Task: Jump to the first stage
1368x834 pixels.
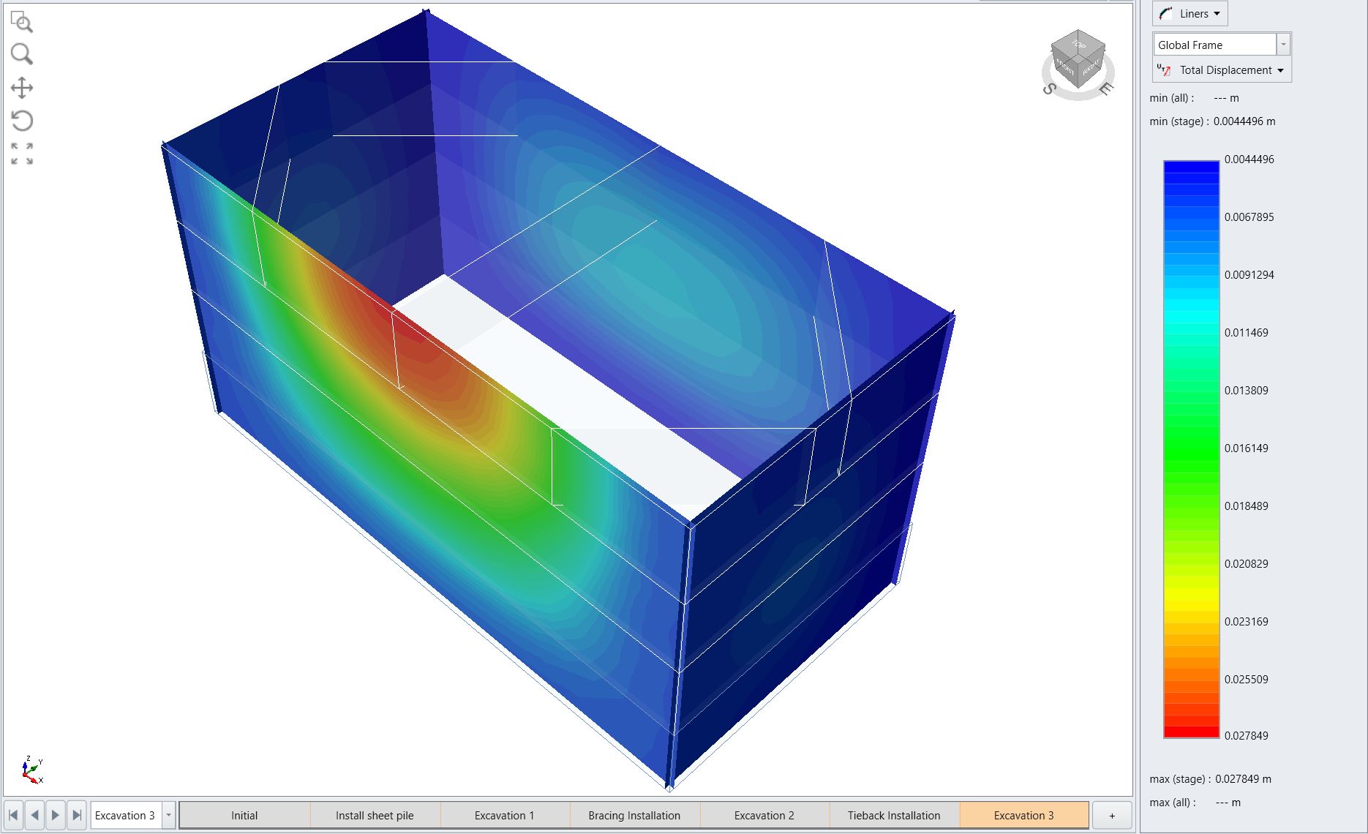Action: 14,815
